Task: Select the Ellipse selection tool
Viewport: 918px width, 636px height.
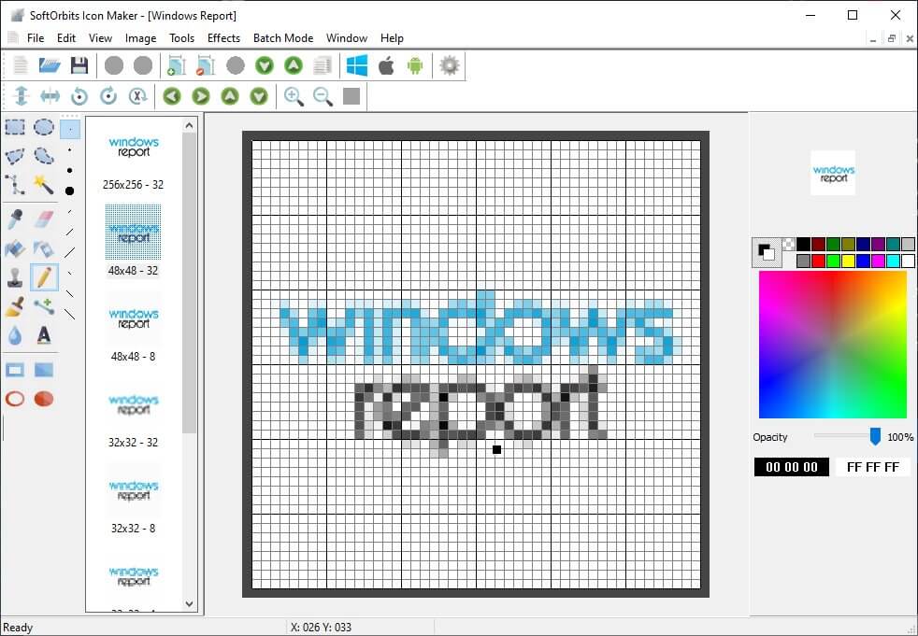Action: point(44,126)
